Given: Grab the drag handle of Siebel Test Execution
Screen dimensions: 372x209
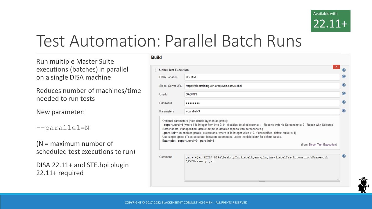Looking at the screenshot, I should click(156, 70).
